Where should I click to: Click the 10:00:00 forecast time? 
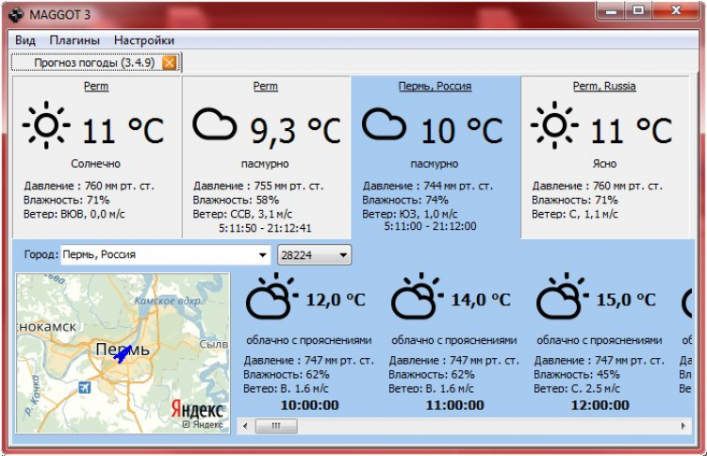point(310,405)
